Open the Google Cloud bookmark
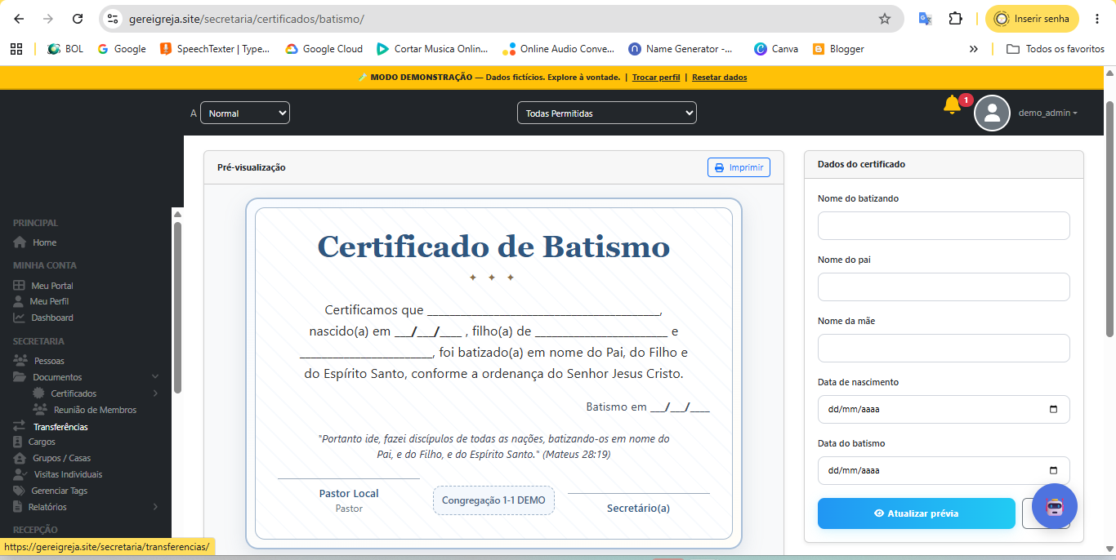 [x=324, y=49]
